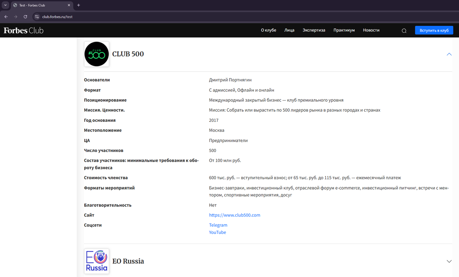Click the address bar URL club.forbes.ru/test

click(57, 17)
